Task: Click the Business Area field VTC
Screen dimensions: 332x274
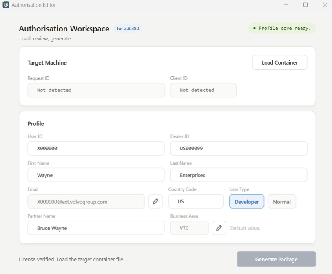Action: click(189, 228)
